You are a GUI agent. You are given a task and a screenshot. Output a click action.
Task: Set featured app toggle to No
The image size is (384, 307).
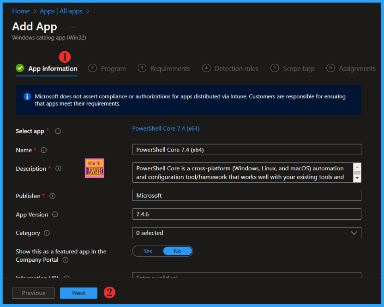coord(178,251)
